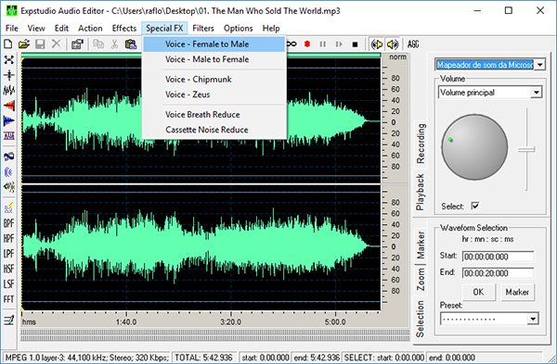
Task: Stop playback with the black square button
Action: [x=355, y=44]
